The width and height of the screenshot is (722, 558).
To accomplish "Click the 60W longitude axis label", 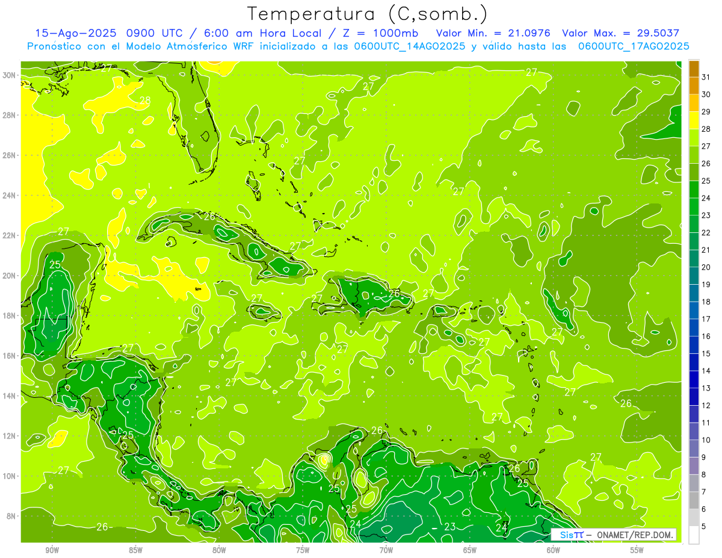I will click(554, 550).
